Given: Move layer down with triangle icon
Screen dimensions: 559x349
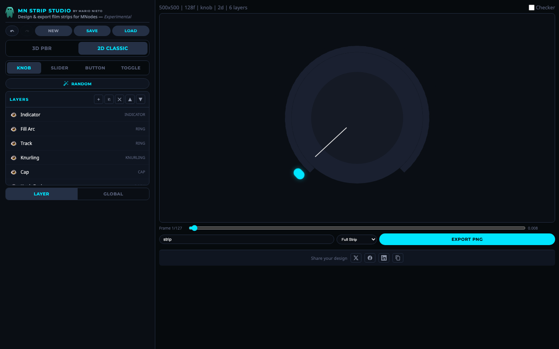Looking at the screenshot, I should point(141,100).
